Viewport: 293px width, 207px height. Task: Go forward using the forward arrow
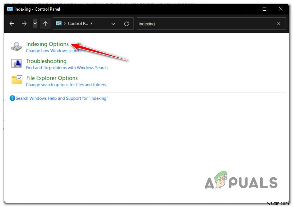pyautogui.click(x=24, y=24)
